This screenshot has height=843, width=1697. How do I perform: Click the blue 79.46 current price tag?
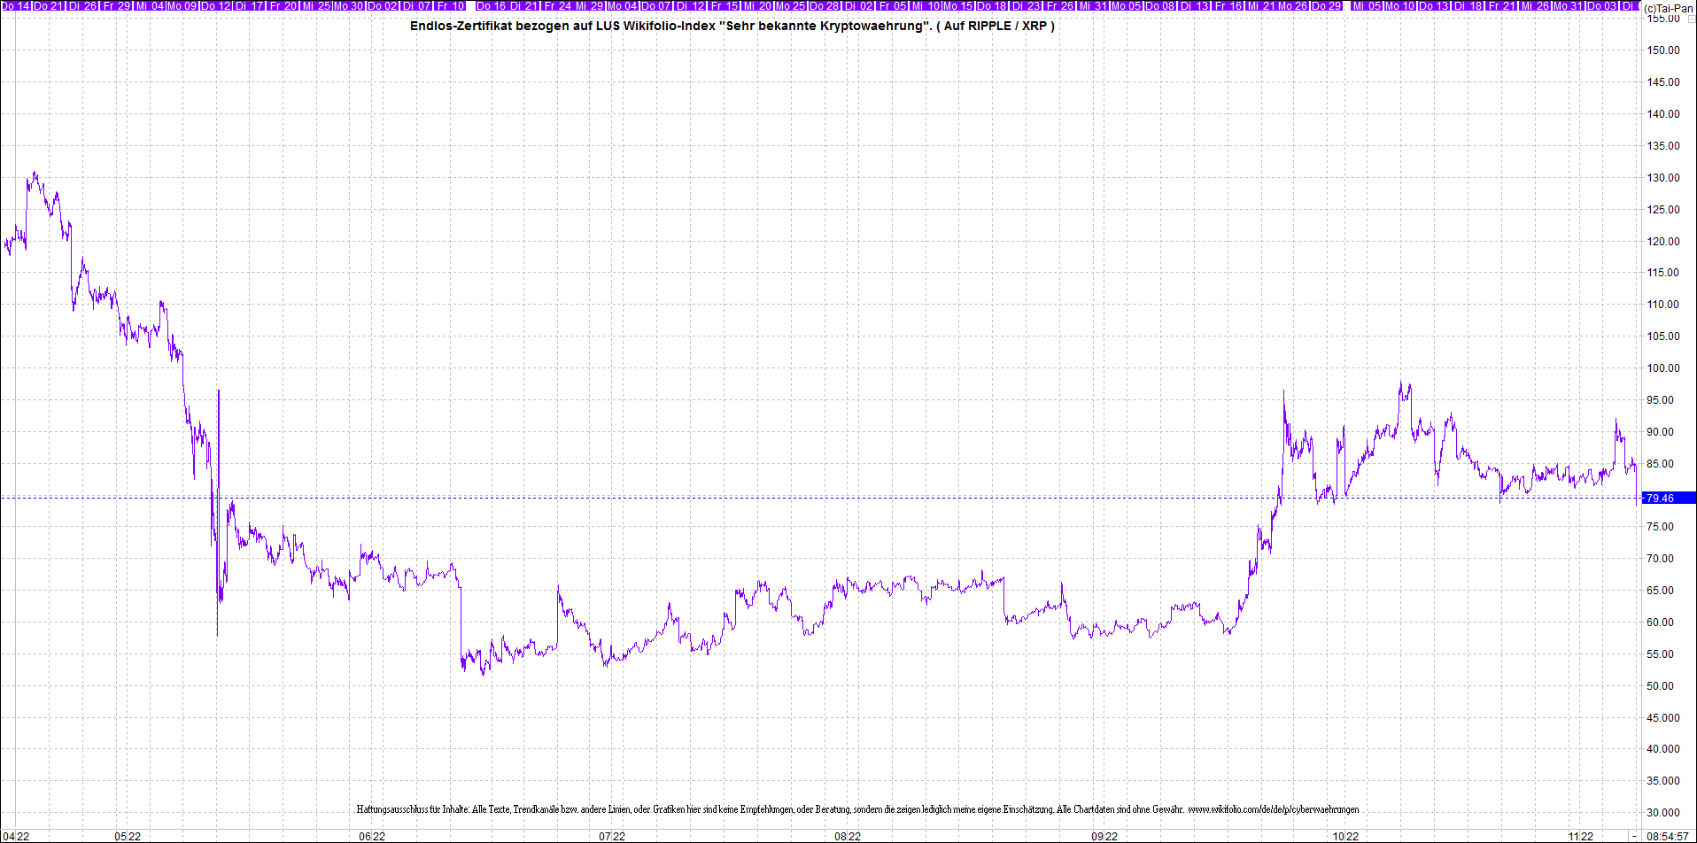pos(1669,499)
